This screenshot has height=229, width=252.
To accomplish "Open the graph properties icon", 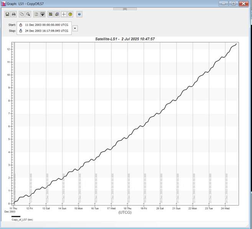I will click(x=51, y=14).
